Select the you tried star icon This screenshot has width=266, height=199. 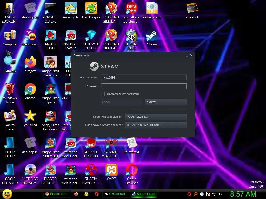point(30,118)
